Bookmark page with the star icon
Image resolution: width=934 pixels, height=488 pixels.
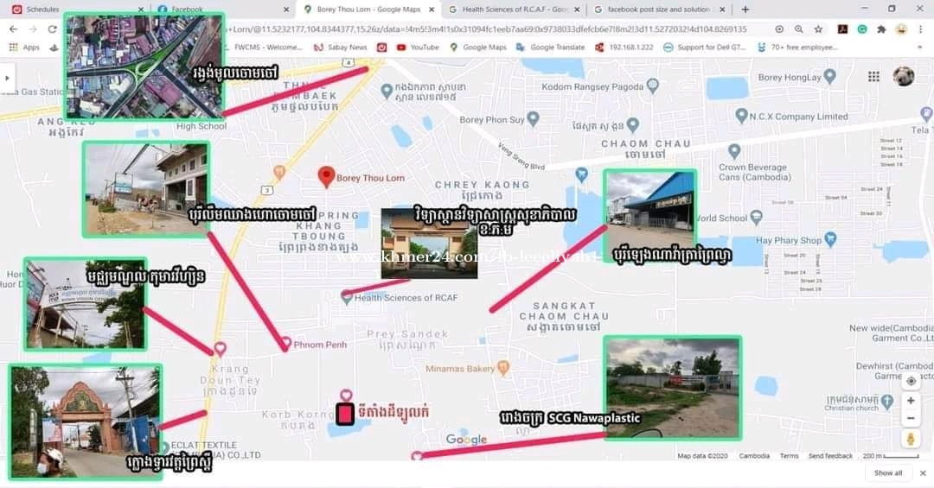pyautogui.click(x=818, y=29)
